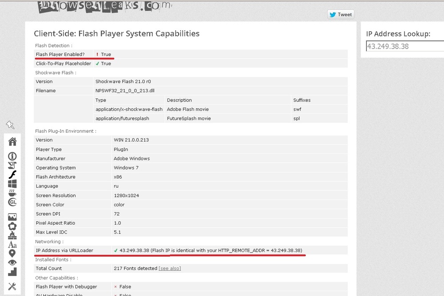Click the 'Filename' row label
Image resolution: width=444 pixels, height=296 pixels.
point(46,91)
